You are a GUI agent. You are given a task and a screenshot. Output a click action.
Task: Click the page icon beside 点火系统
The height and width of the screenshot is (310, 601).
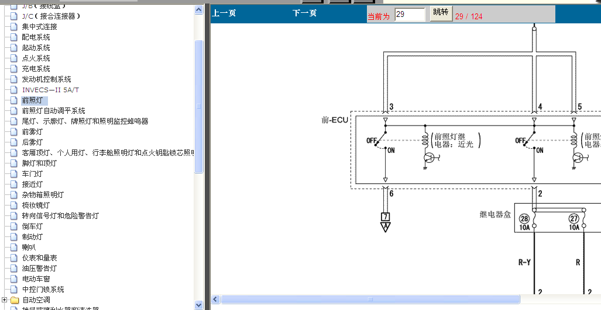(x=14, y=58)
